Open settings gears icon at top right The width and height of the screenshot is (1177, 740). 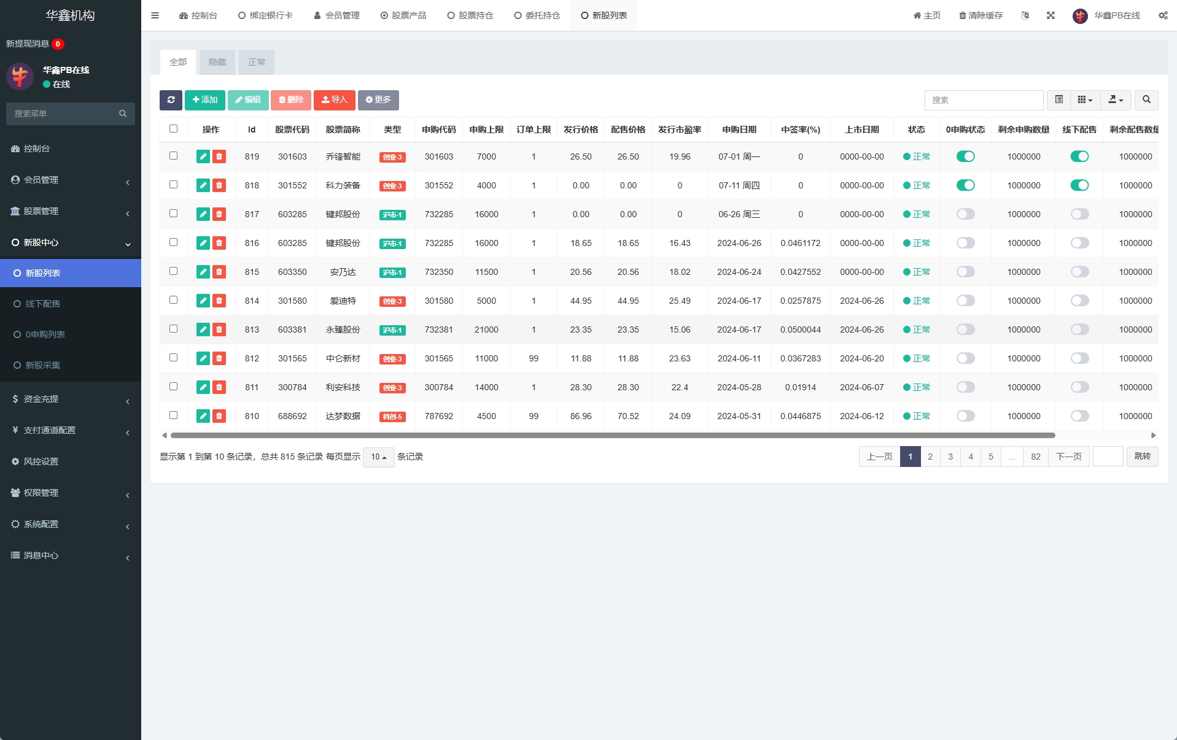click(x=1163, y=15)
